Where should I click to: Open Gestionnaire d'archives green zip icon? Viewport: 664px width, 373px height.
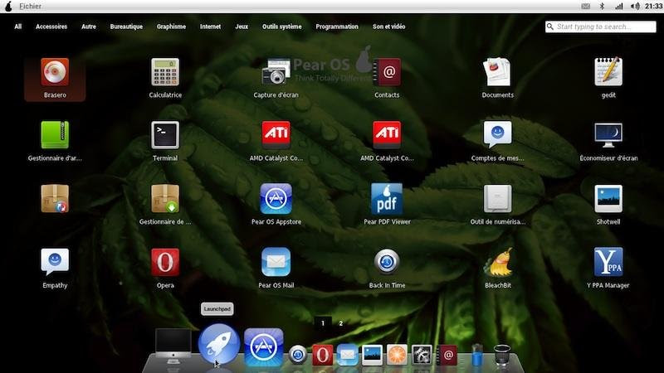point(55,135)
